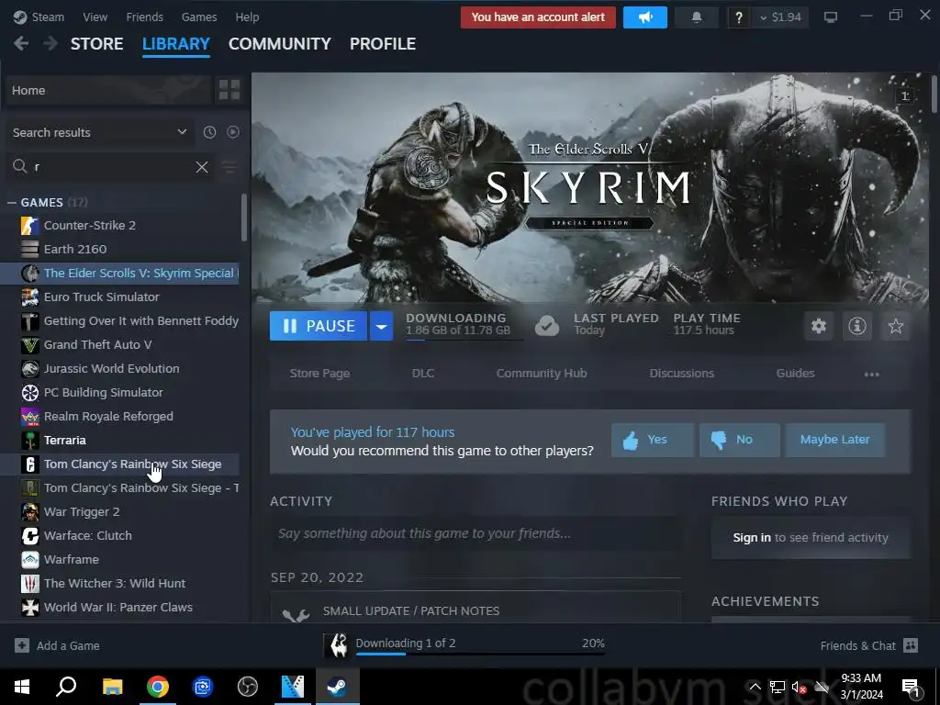
Task: Pause the Skyrim download
Action: click(x=319, y=326)
